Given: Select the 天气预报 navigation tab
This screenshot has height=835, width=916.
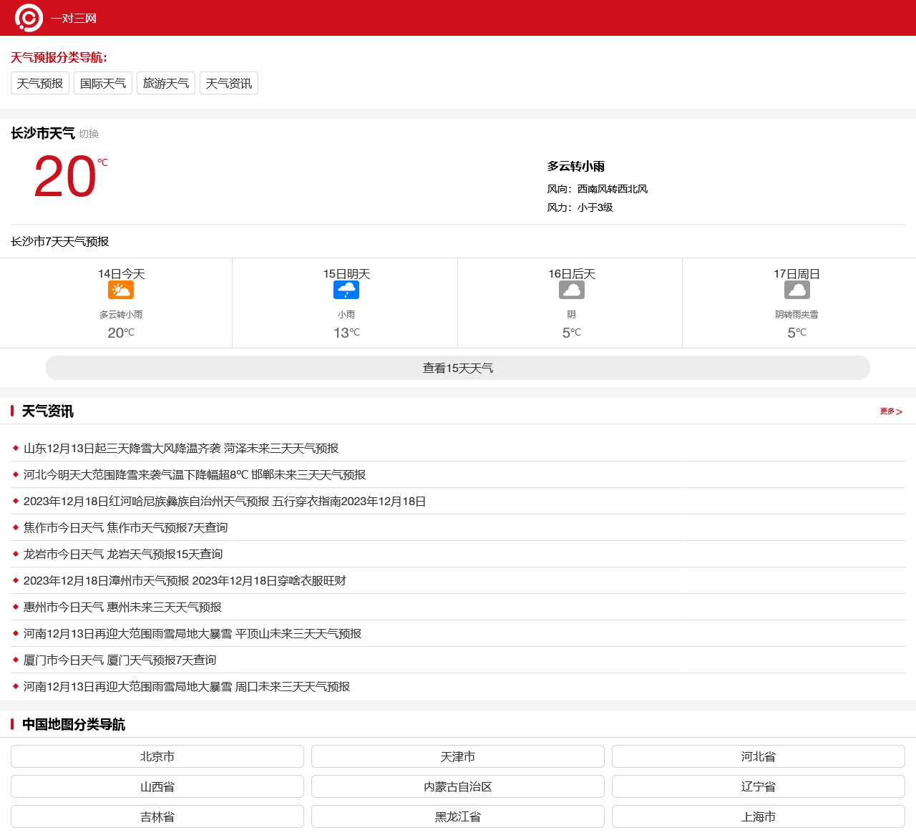Looking at the screenshot, I should (x=39, y=83).
